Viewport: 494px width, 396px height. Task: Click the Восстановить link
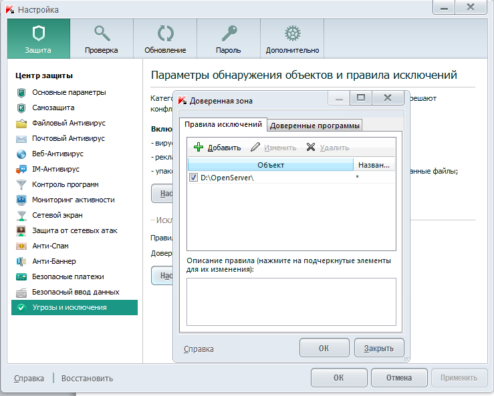[88, 378]
